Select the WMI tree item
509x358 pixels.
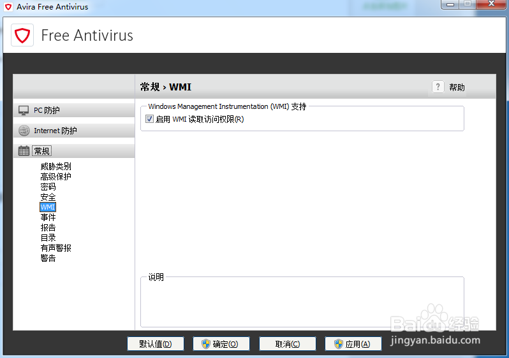coord(48,207)
